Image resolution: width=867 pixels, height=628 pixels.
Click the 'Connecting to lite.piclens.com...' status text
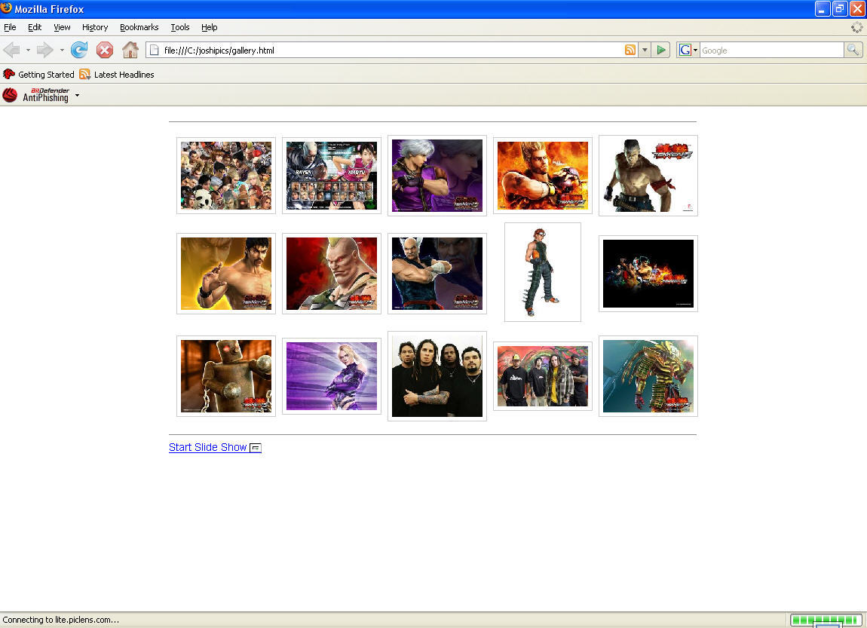tap(61, 620)
